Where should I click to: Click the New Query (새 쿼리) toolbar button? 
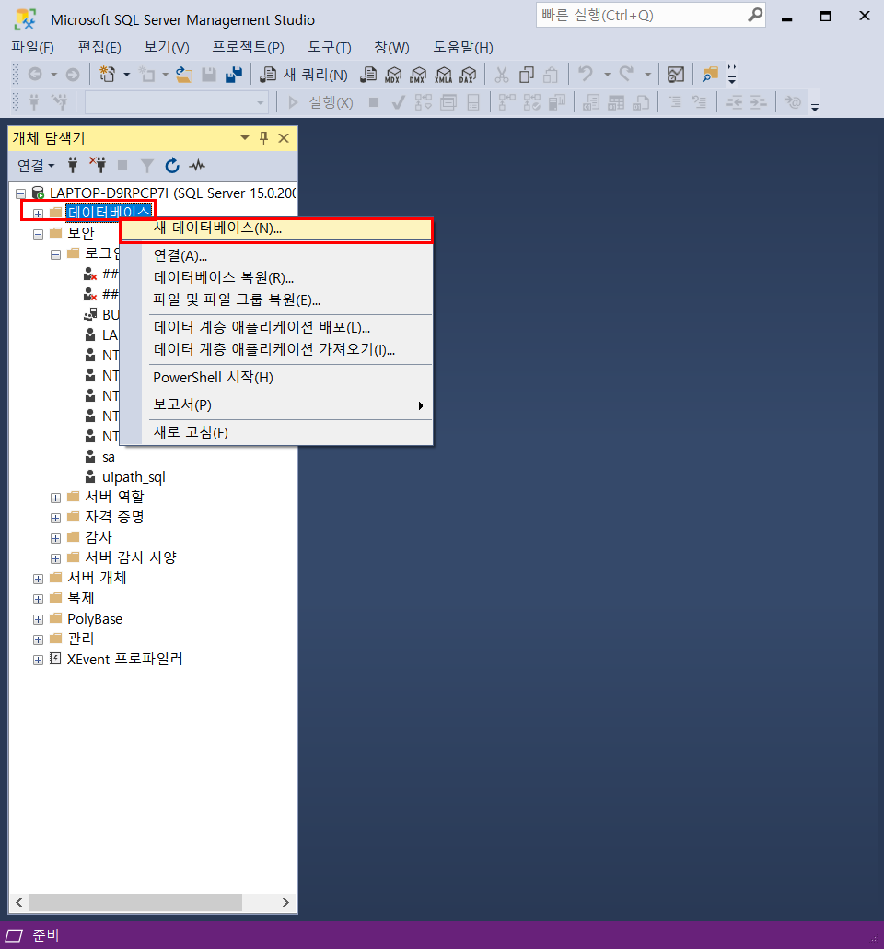pos(304,75)
